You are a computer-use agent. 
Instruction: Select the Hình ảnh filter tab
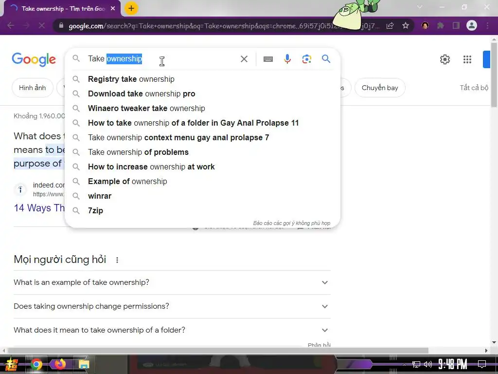coord(33,88)
